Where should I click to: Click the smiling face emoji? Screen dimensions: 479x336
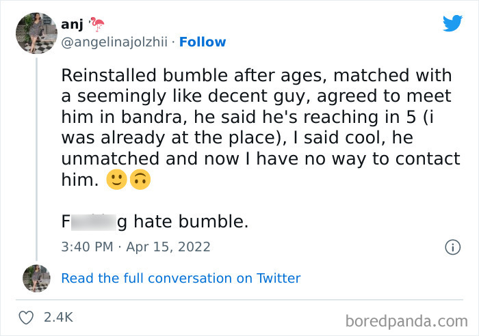click(117, 180)
